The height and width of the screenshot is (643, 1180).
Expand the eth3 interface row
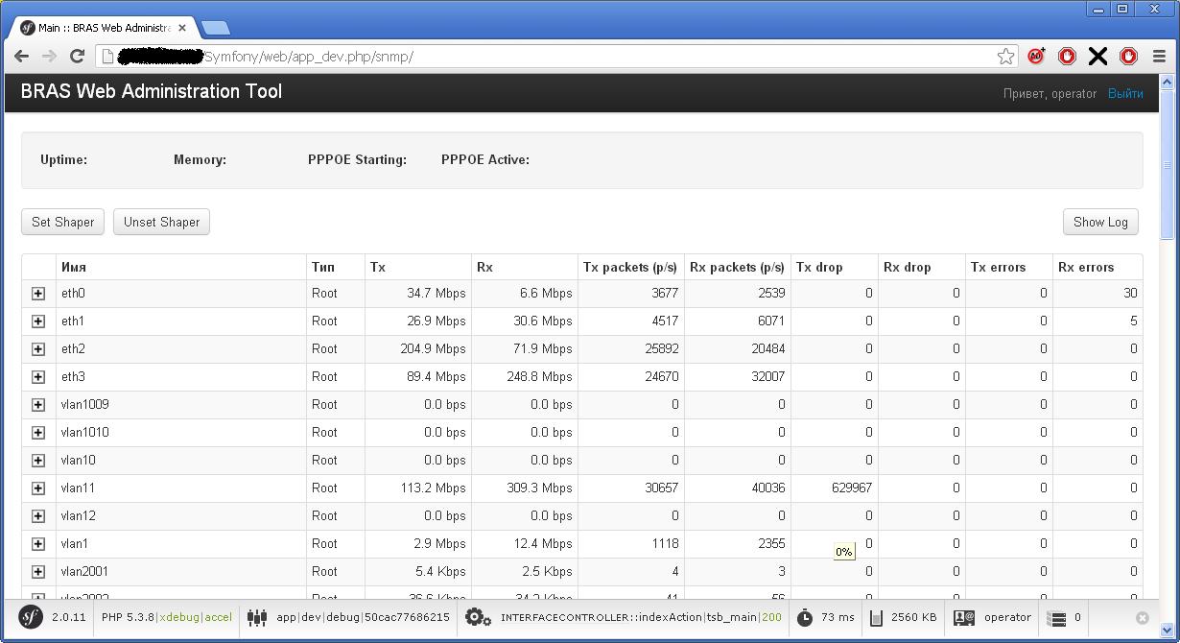38,377
